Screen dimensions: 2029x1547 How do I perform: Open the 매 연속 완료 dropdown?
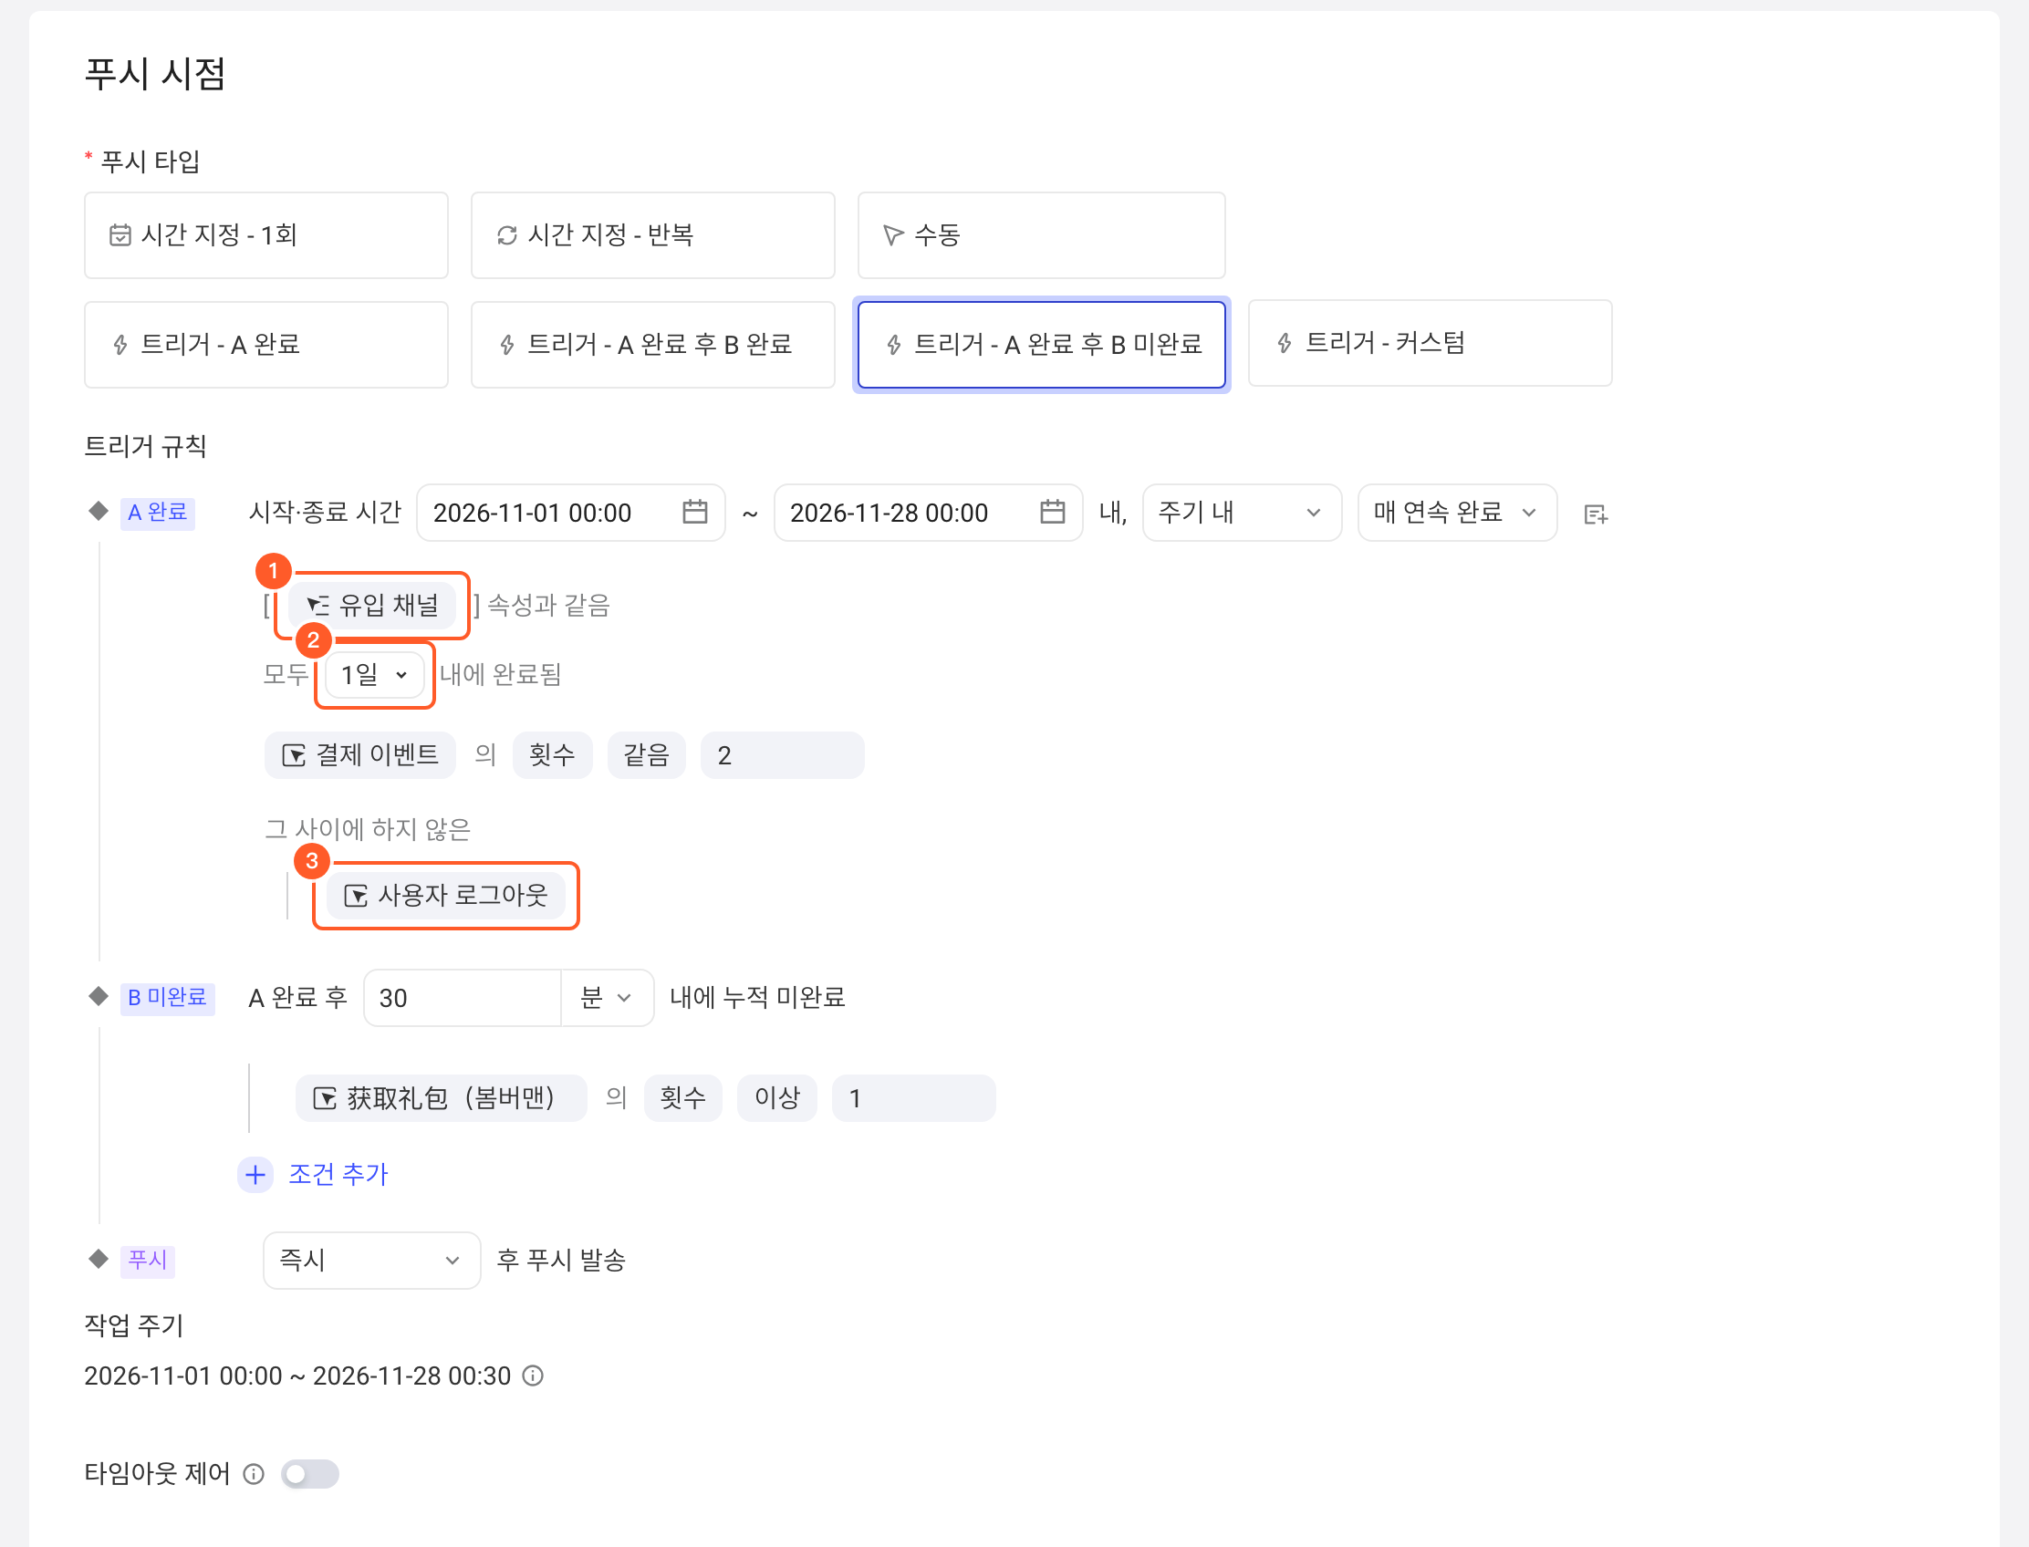pos(1457,513)
